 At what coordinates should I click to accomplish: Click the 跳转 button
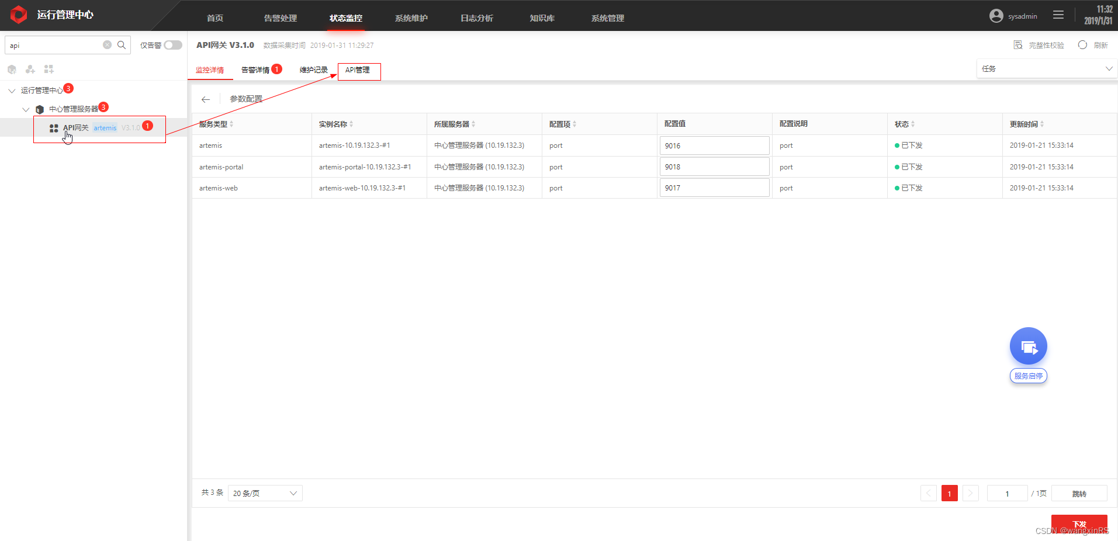coord(1079,494)
